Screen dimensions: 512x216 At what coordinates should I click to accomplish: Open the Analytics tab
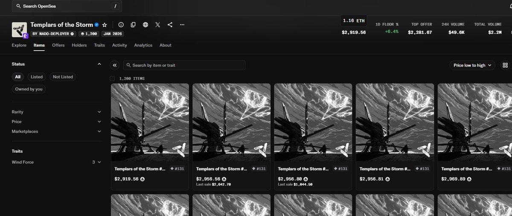[x=143, y=45]
